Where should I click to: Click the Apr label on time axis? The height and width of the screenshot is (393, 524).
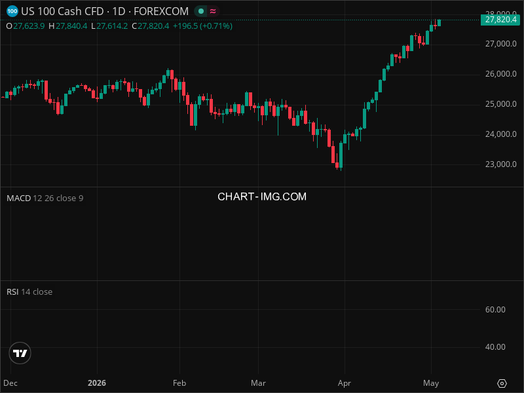coord(345,383)
